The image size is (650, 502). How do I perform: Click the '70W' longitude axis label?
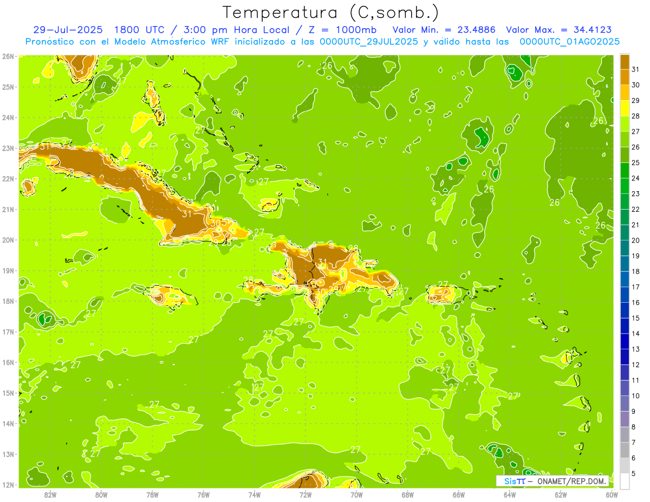(x=356, y=494)
